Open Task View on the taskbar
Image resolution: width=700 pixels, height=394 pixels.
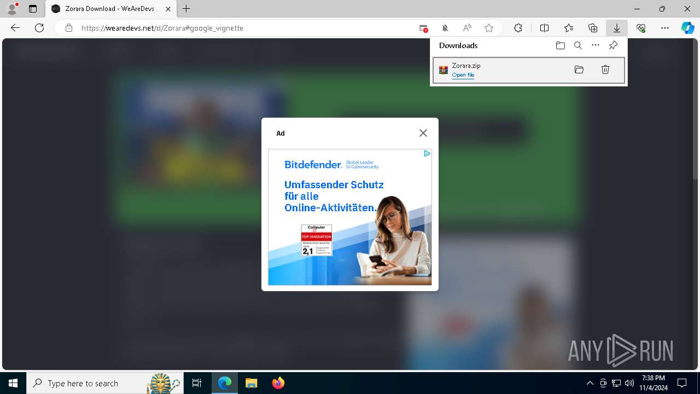coord(197,383)
